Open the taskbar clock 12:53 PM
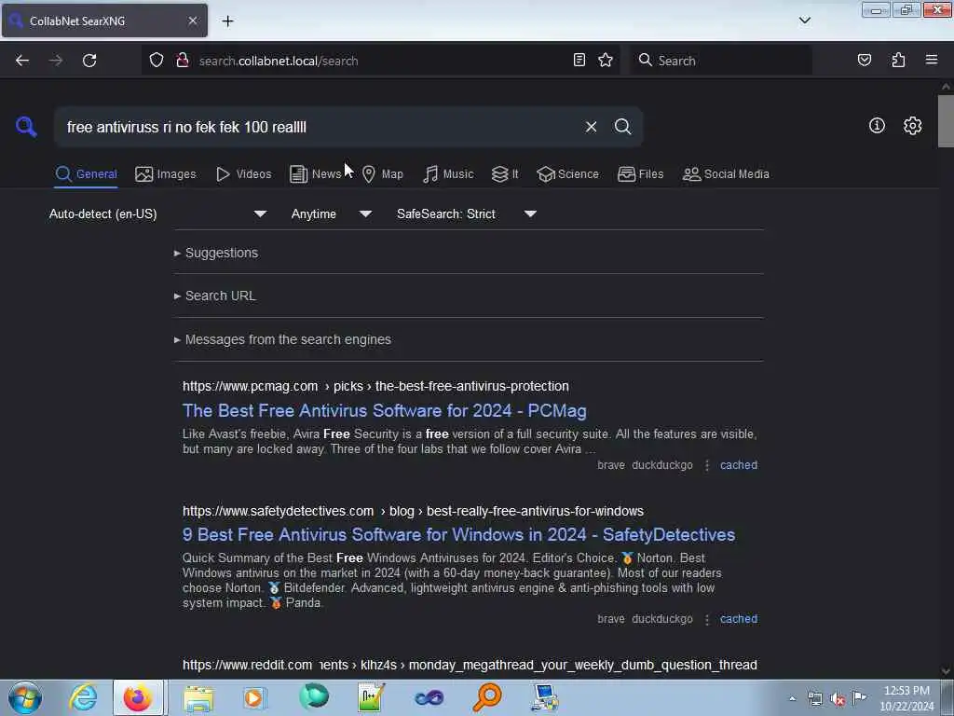The image size is (954, 716). pyautogui.click(x=906, y=698)
